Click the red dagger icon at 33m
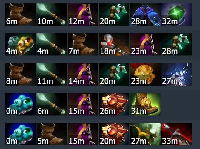Image resolution: width=200 pixels, height=149 pixels. (176, 134)
